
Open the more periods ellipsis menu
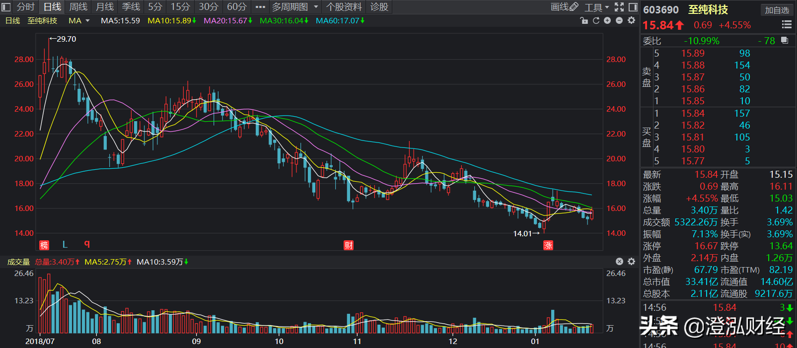tap(260, 7)
